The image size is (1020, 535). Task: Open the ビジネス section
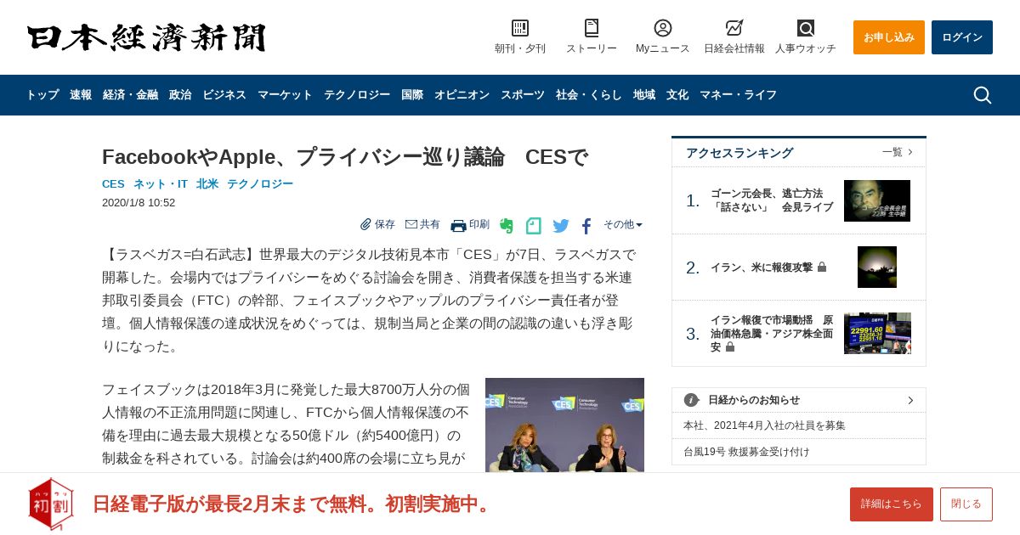coord(224,95)
